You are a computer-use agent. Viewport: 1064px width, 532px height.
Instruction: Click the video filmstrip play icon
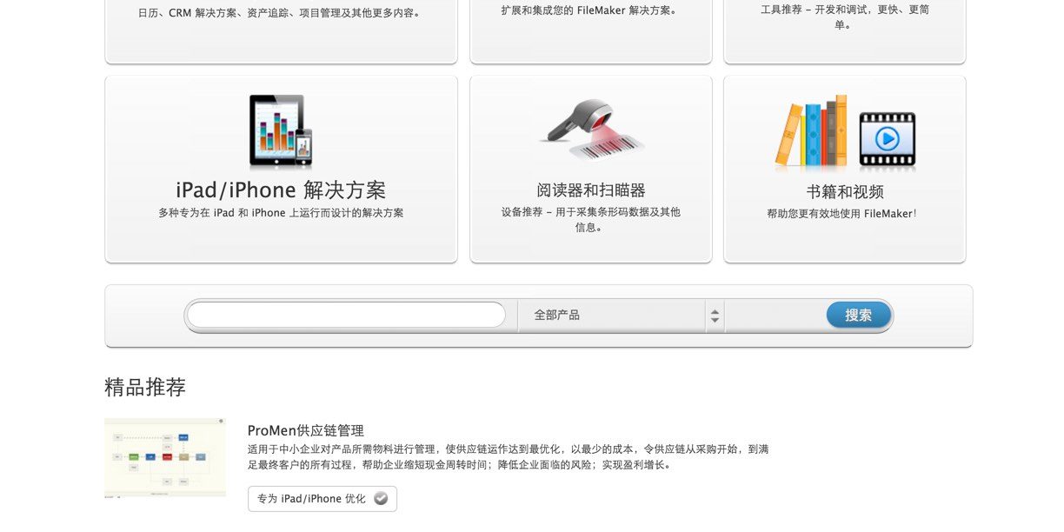coord(887,138)
